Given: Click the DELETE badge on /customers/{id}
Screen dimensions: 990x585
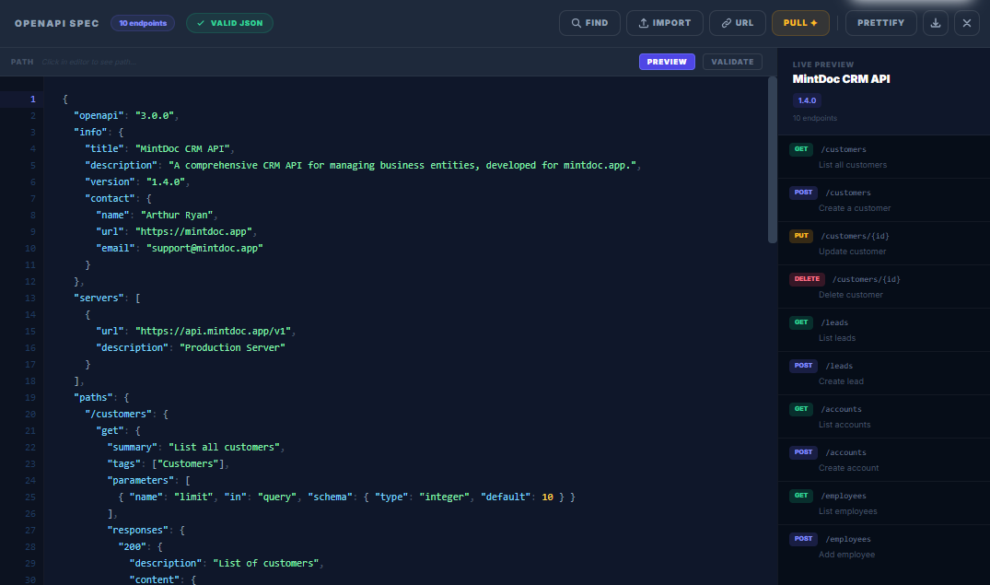Looking at the screenshot, I should tap(807, 278).
